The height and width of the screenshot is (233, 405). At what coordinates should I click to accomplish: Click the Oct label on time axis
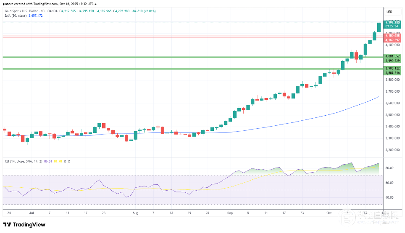pyautogui.click(x=330, y=212)
